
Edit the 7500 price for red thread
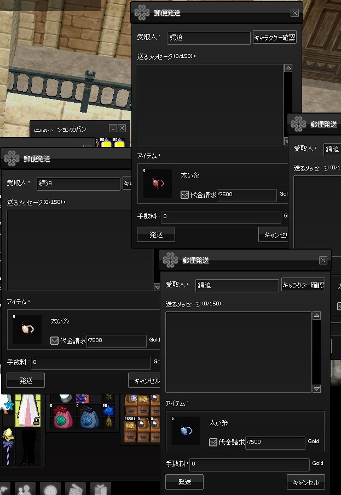(247, 195)
